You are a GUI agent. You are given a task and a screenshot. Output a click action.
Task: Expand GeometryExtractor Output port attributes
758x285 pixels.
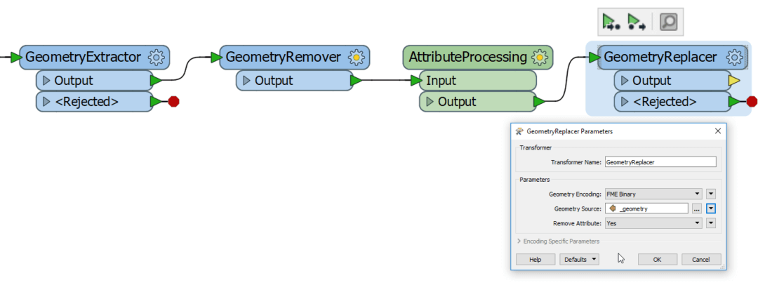coord(46,80)
